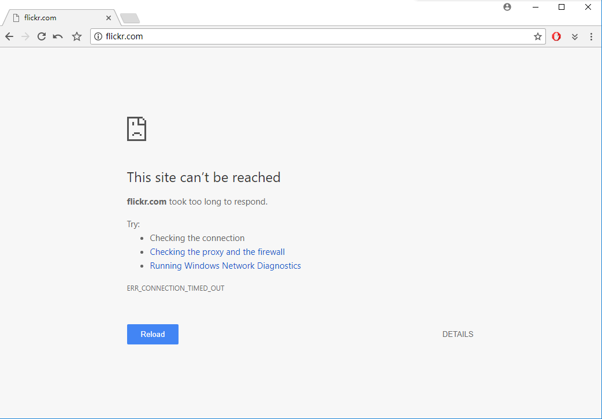Image resolution: width=602 pixels, height=419 pixels.
Task: Go back to the previous page
Action: 9,36
